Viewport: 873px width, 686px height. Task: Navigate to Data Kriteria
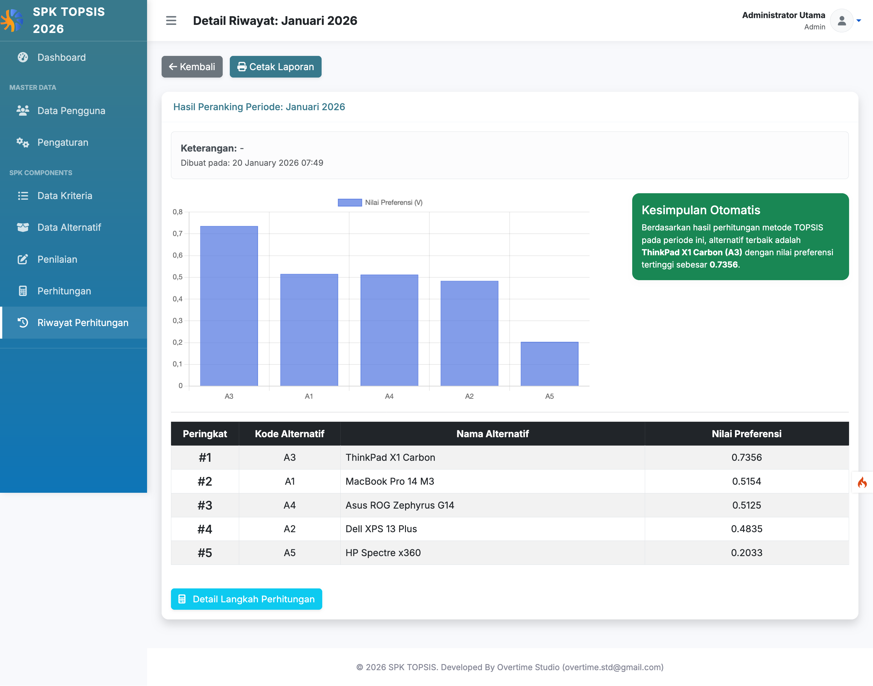[x=73, y=195]
